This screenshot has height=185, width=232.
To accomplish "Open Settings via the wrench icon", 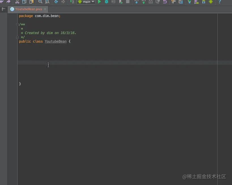I will [174, 2].
